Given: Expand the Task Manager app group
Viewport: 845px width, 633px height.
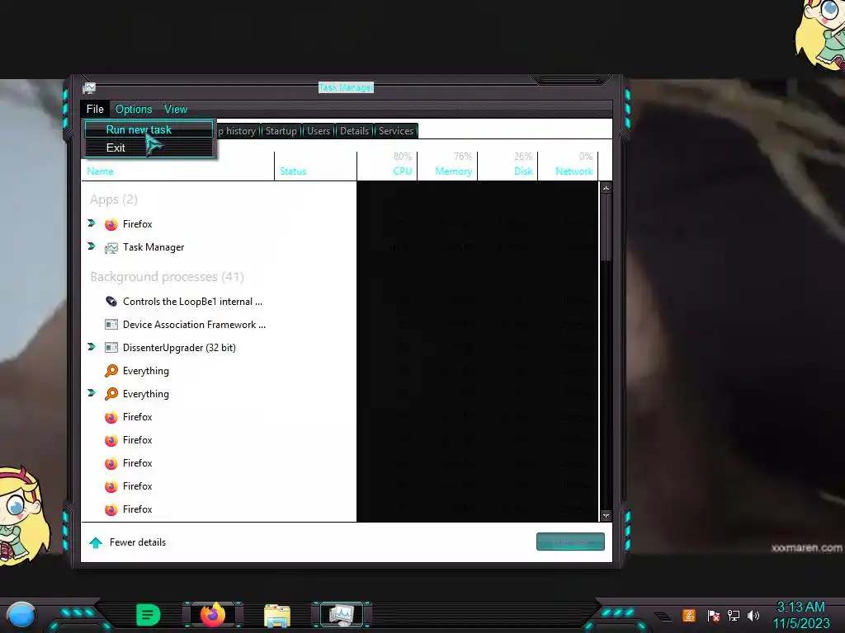Looking at the screenshot, I should (92, 246).
